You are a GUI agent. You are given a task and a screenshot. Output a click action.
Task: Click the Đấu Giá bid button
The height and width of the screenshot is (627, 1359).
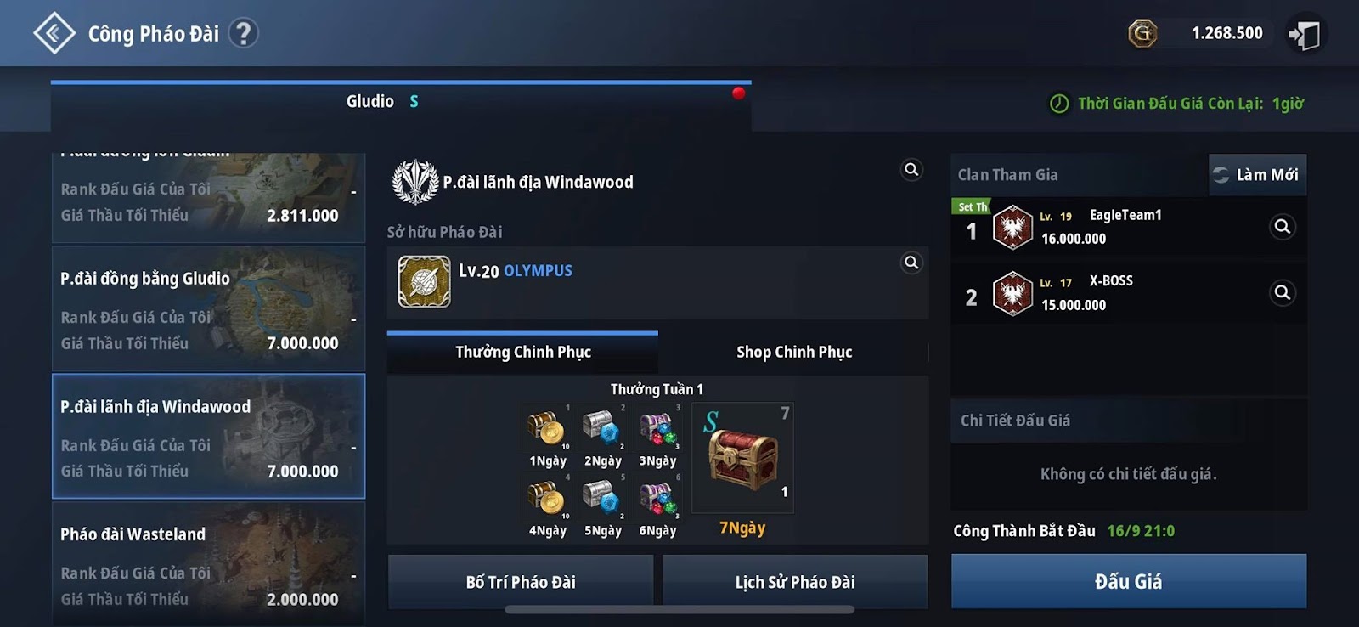coord(1129,581)
